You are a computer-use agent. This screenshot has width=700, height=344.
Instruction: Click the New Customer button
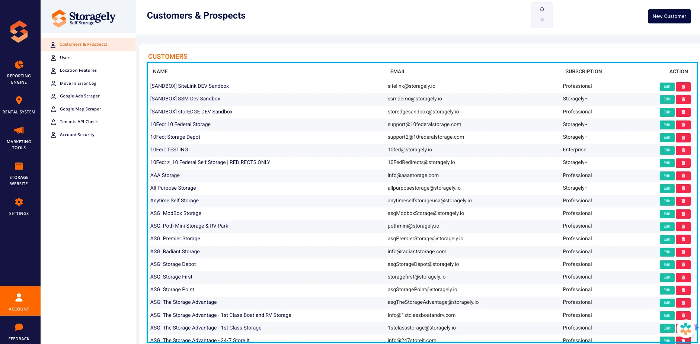coord(669,16)
